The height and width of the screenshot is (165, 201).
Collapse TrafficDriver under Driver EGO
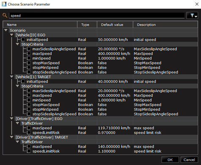coord(17,123)
